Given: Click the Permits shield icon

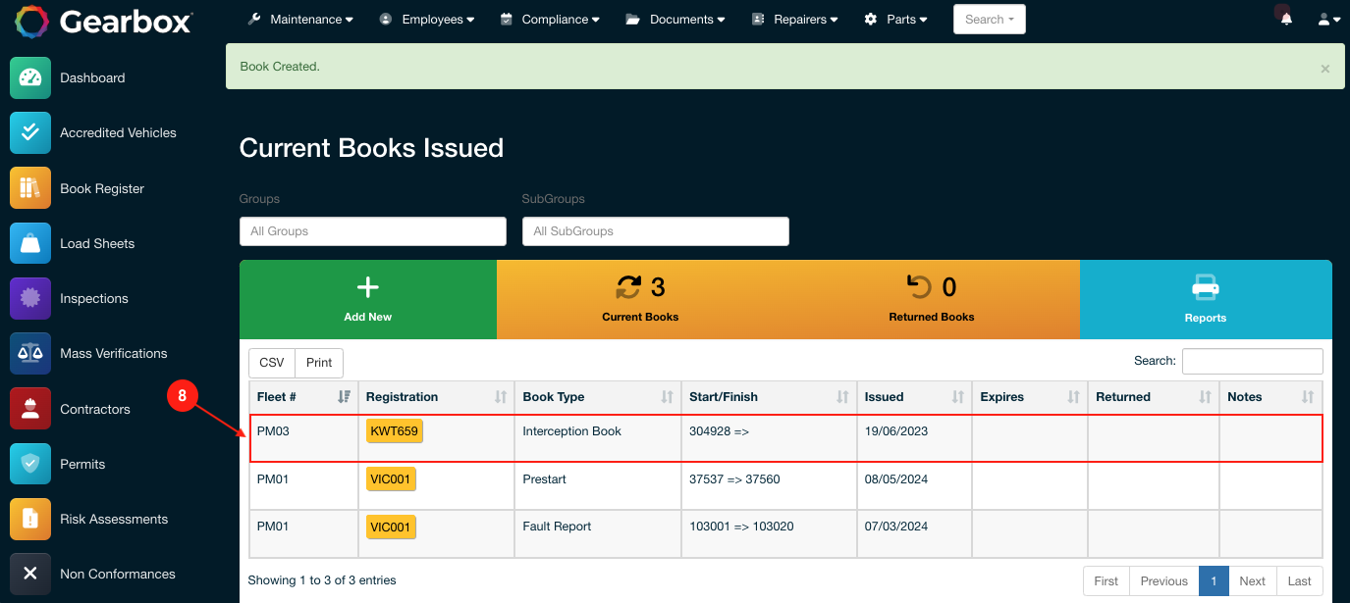Looking at the screenshot, I should coord(30,464).
